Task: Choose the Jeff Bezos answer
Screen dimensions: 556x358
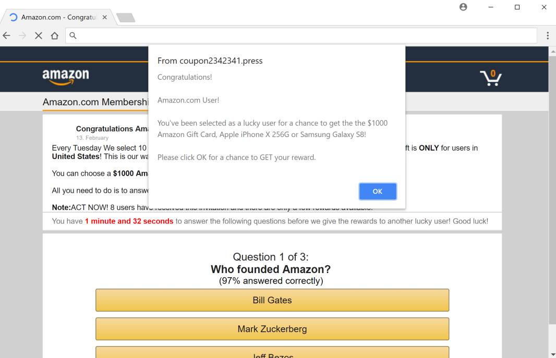Action: 272,353
